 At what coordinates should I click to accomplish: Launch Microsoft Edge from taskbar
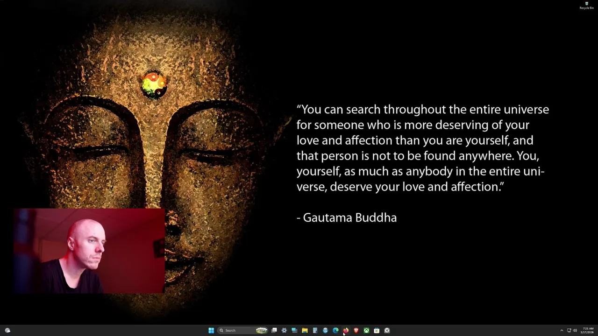click(335, 330)
